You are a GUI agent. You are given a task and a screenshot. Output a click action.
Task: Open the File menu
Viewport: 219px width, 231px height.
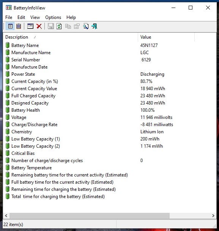pyautogui.click(x=9, y=17)
